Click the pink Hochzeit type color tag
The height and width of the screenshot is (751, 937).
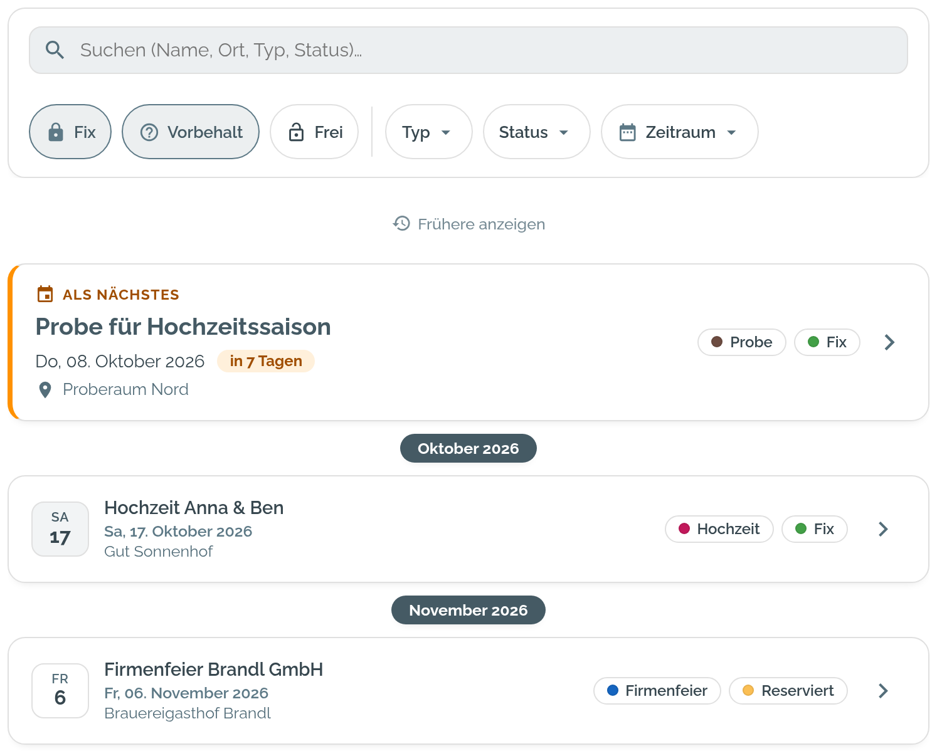point(719,529)
